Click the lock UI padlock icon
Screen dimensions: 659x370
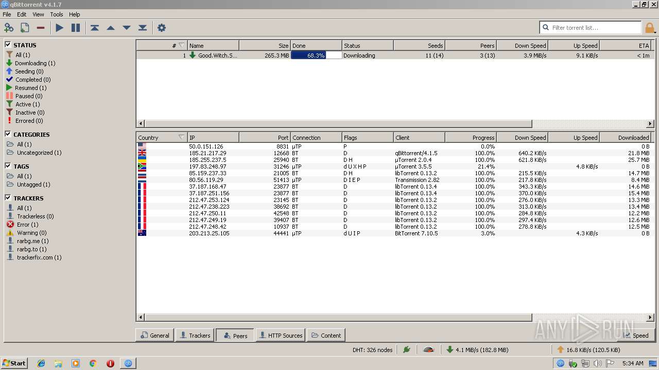click(650, 28)
